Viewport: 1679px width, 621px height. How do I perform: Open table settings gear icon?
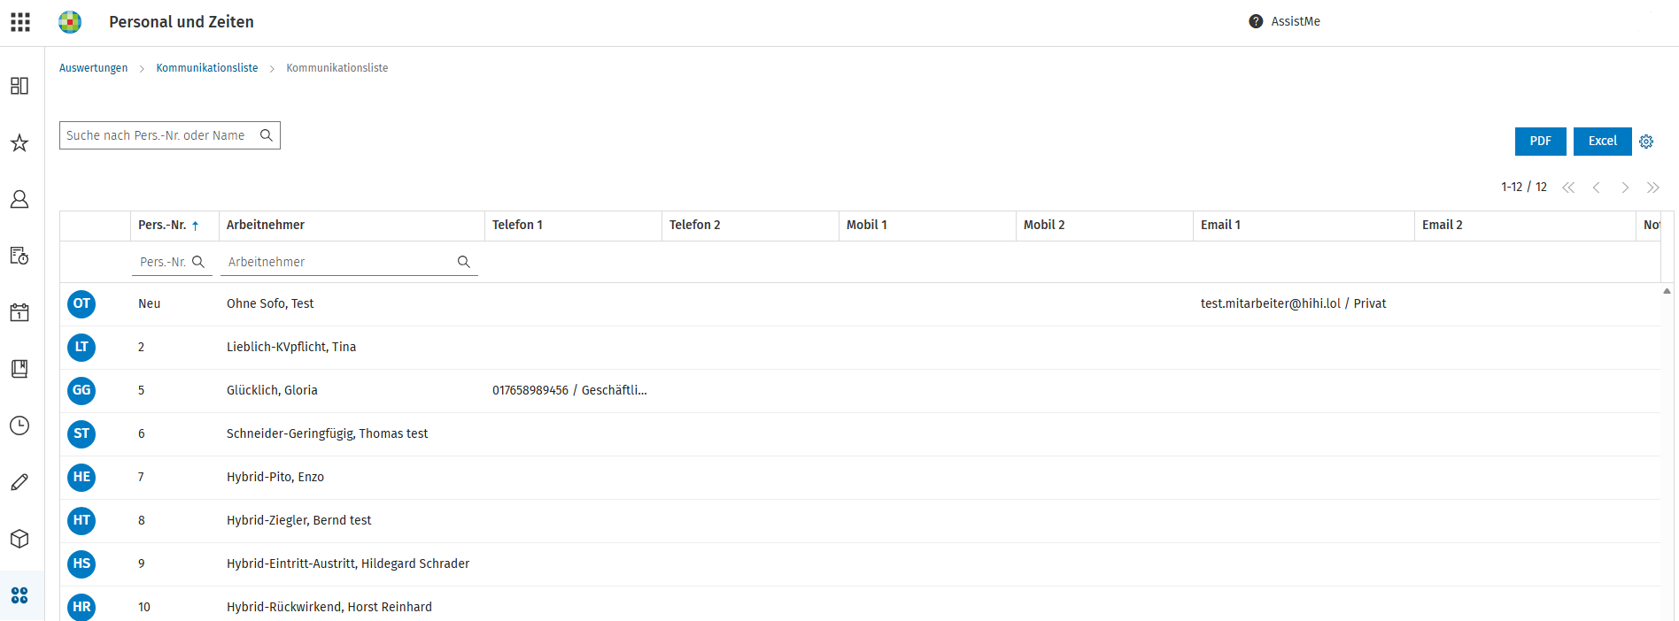click(1646, 142)
